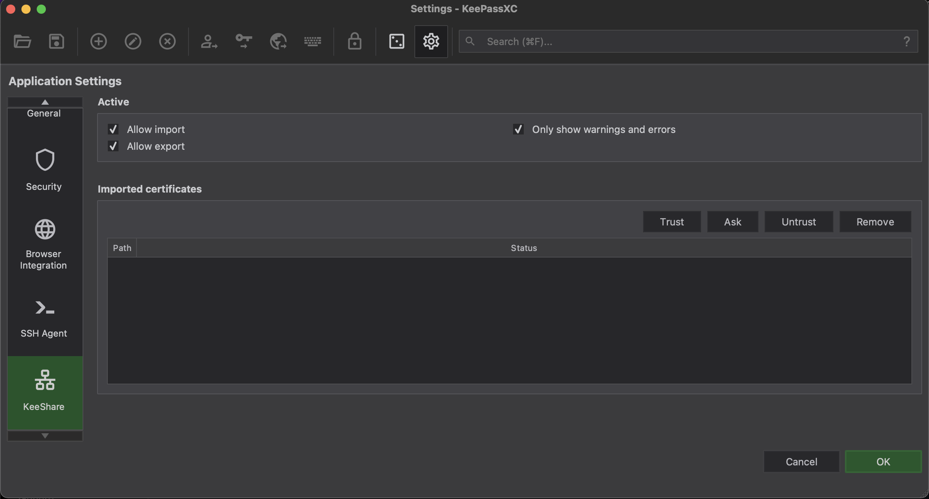Click the Untrust button
This screenshot has width=929, height=499.
798,222
